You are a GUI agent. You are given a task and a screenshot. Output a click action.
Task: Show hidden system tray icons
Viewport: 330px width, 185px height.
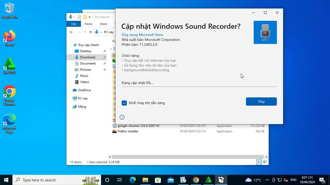(x=267, y=180)
